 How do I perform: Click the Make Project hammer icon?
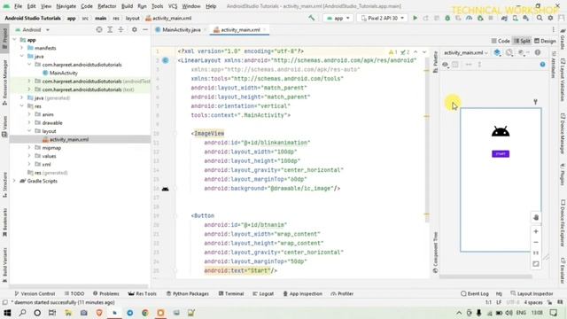tap(311, 18)
